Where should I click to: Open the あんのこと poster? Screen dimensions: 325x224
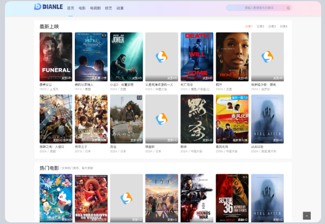pyautogui.click(x=126, y=119)
